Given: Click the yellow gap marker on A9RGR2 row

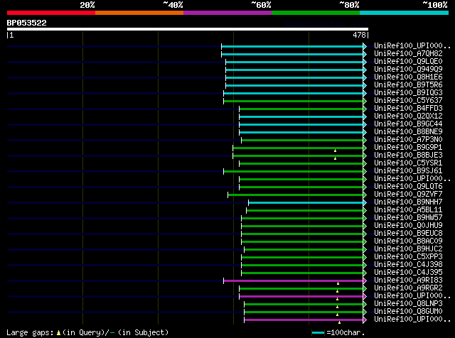Looking at the screenshot, I should [337, 291].
